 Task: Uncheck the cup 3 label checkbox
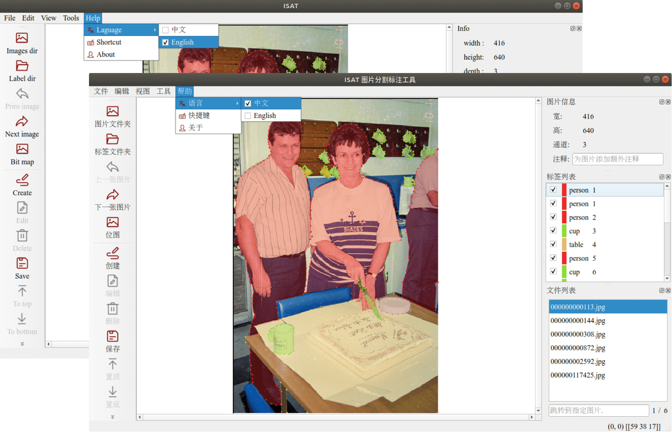coord(553,231)
